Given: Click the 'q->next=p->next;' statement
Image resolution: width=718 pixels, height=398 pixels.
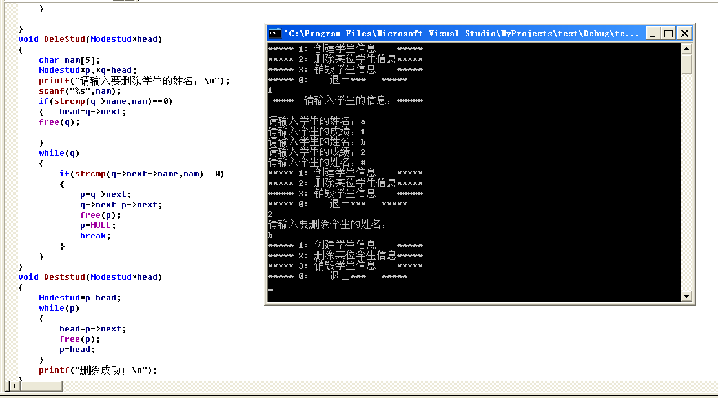Looking at the screenshot, I should click(x=121, y=205).
